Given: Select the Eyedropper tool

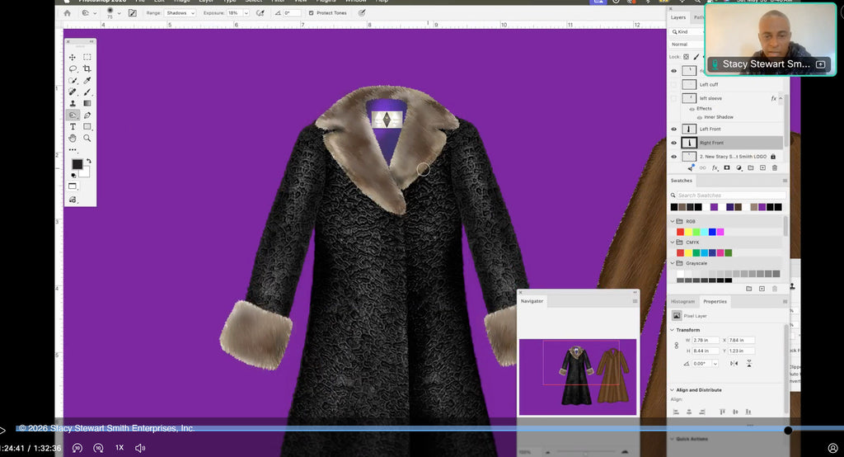Looking at the screenshot, I should tap(87, 80).
